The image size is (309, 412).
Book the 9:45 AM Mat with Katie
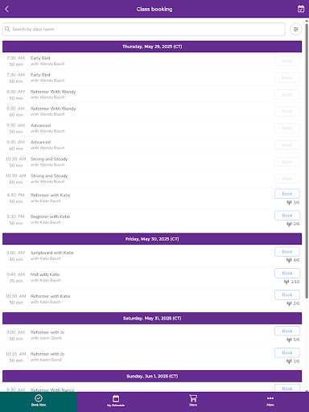287,273
